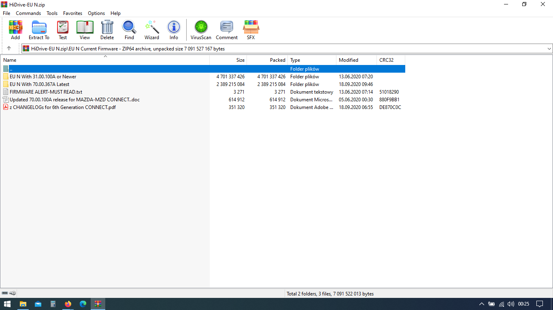
Task: Expand the address bar path dropdown
Action: pyautogui.click(x=549, y=49)
